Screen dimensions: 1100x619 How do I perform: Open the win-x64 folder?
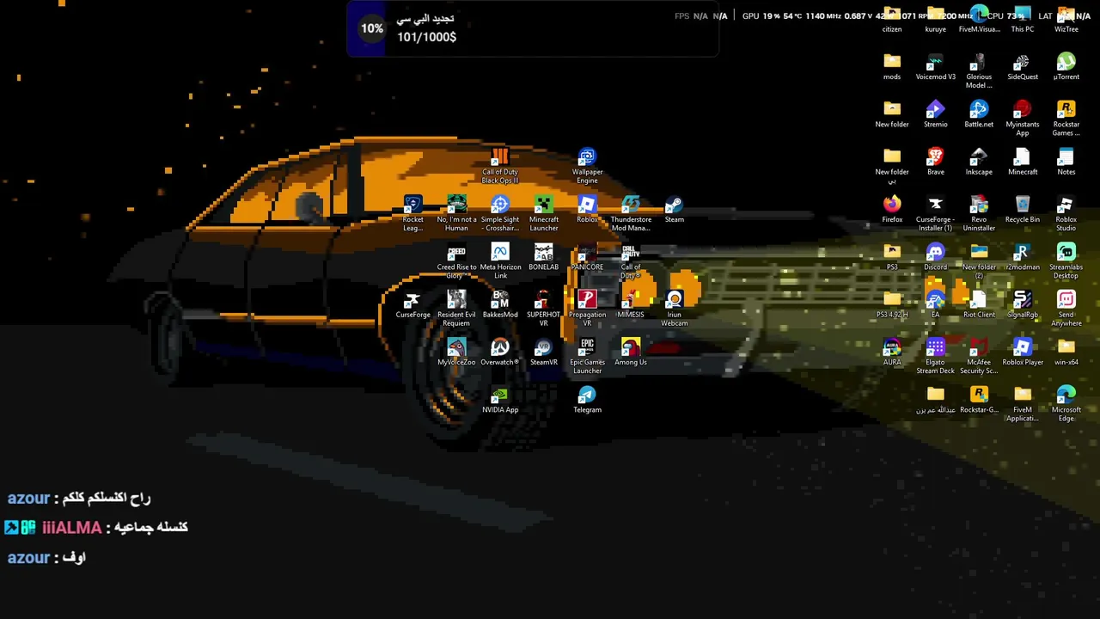1066,352
